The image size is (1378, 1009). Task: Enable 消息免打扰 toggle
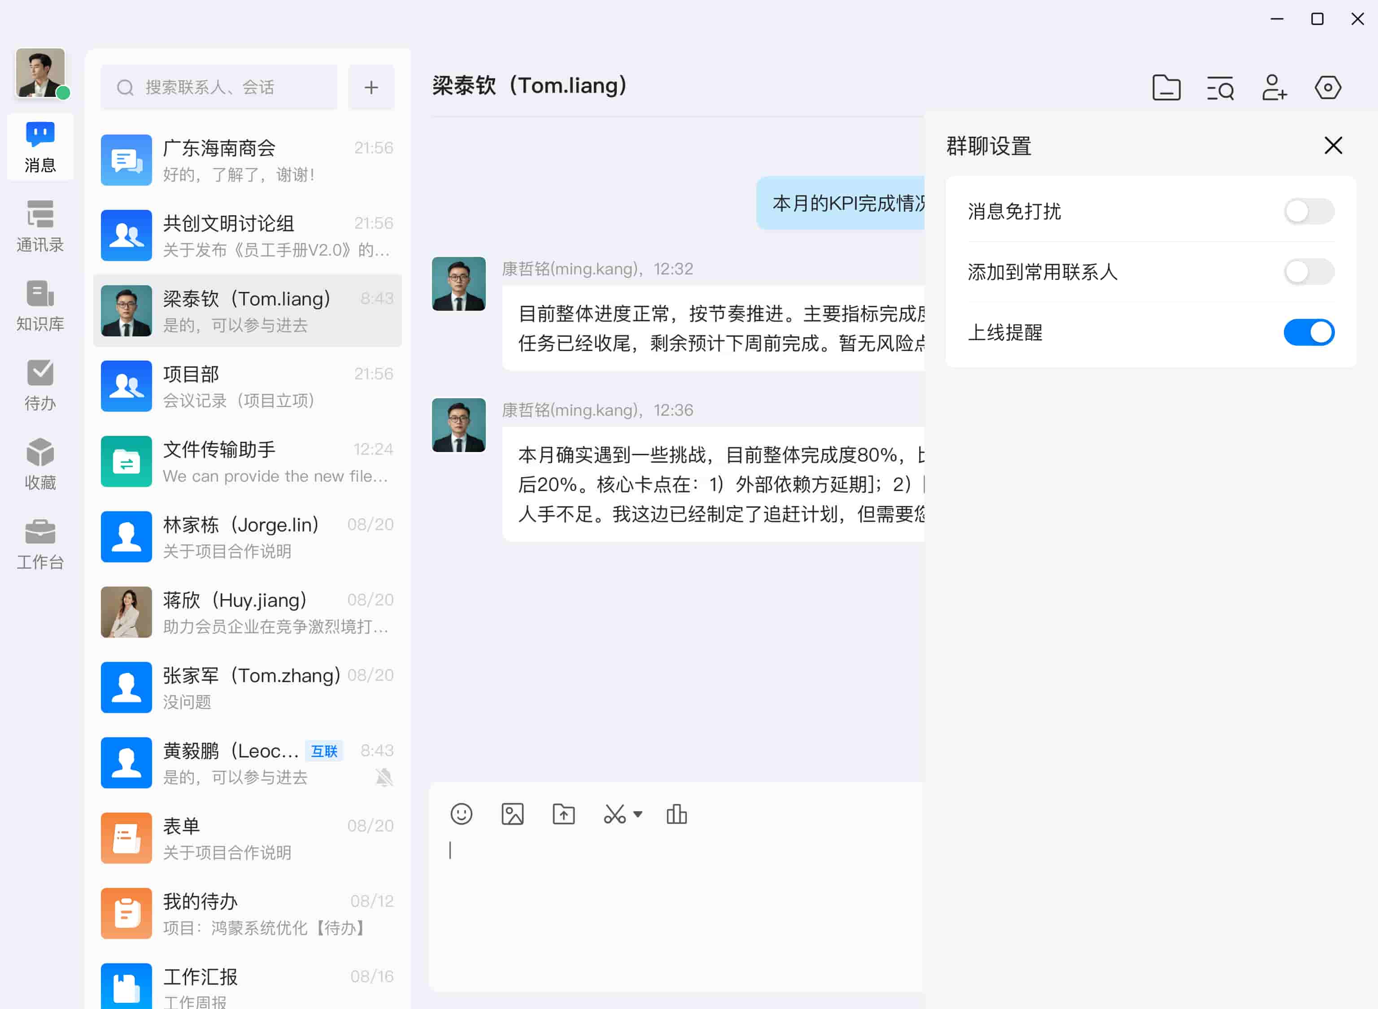(1308, 211)
